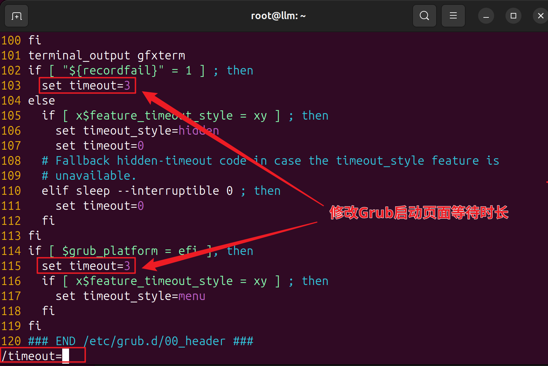
Task: Click the recordfail condition on line 102
Action: click(127, 70)
